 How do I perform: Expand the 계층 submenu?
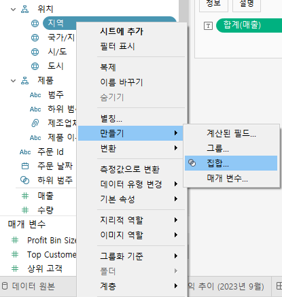pyautogui.click(x=130, y=286)
